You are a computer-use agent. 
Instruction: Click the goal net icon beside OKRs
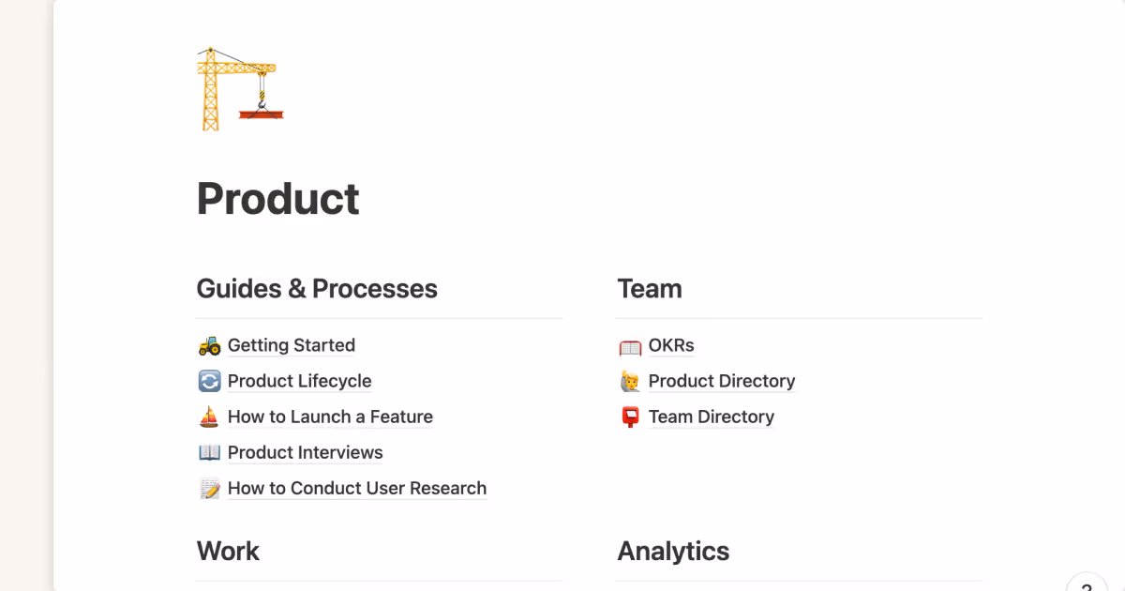(x=630, y=346)
